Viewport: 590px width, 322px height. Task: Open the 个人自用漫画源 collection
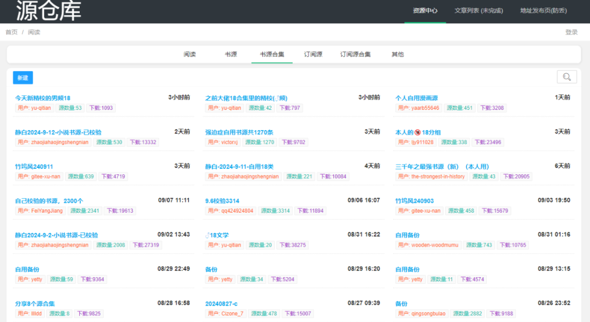tap(417, 98)
